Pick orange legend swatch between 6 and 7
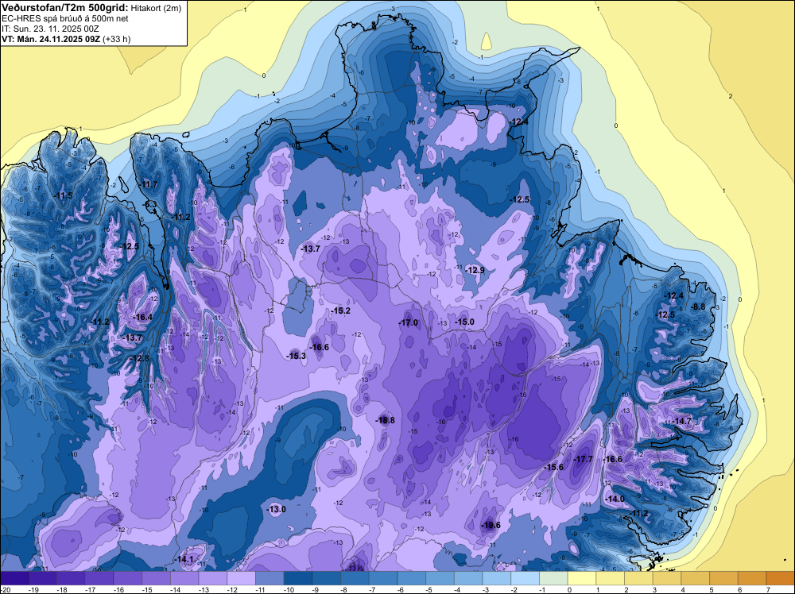This screenshot has width=795, height=594. (x=752, y=578)
